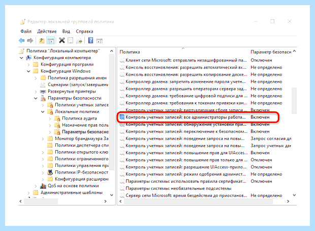Click the Up one level folder icon
The height and width of the screenshot is (231, 315).
coord(42,41)
